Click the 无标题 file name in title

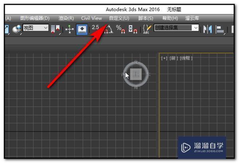pyautogui.click(x=174, y=10)
